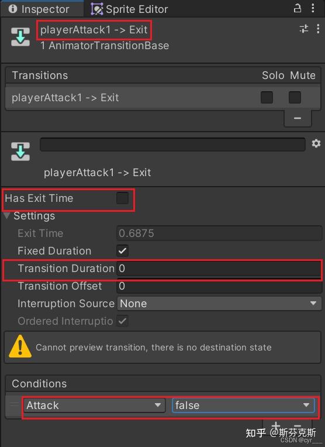Open the preset sliders icon in header
325x447 pixels.
pos(304,29)
